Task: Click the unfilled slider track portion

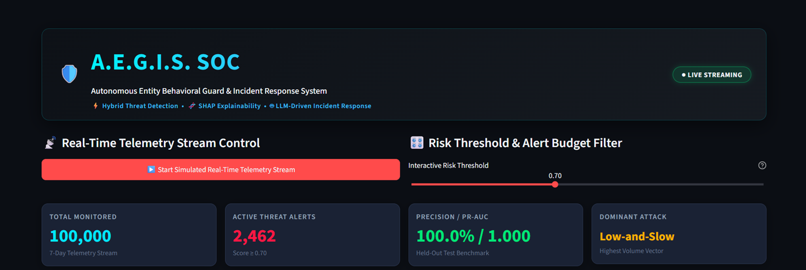Action: click(661, 185)
